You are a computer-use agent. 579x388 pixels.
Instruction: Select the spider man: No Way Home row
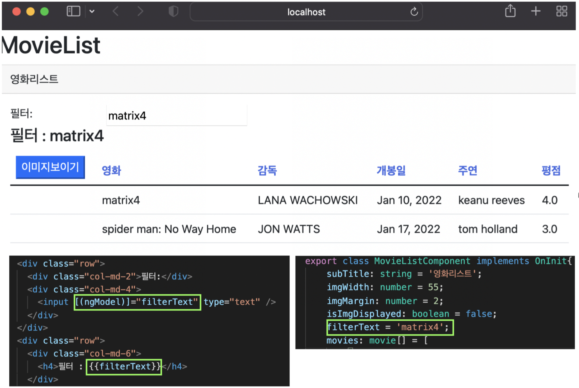(169, 229)
